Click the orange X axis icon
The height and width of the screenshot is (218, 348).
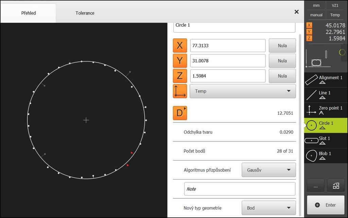coord(180,46)
